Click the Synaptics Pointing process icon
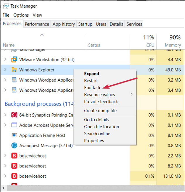The image size is (185, 192). tap(14, 115)
